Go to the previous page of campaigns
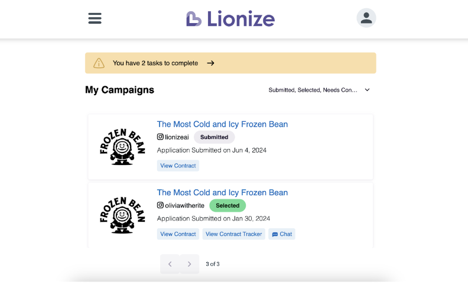The width and height of the screenshot is (468, 285). click(x=170, y=264)
